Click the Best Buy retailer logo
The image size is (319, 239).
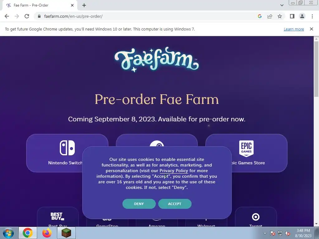pos(57,216)
